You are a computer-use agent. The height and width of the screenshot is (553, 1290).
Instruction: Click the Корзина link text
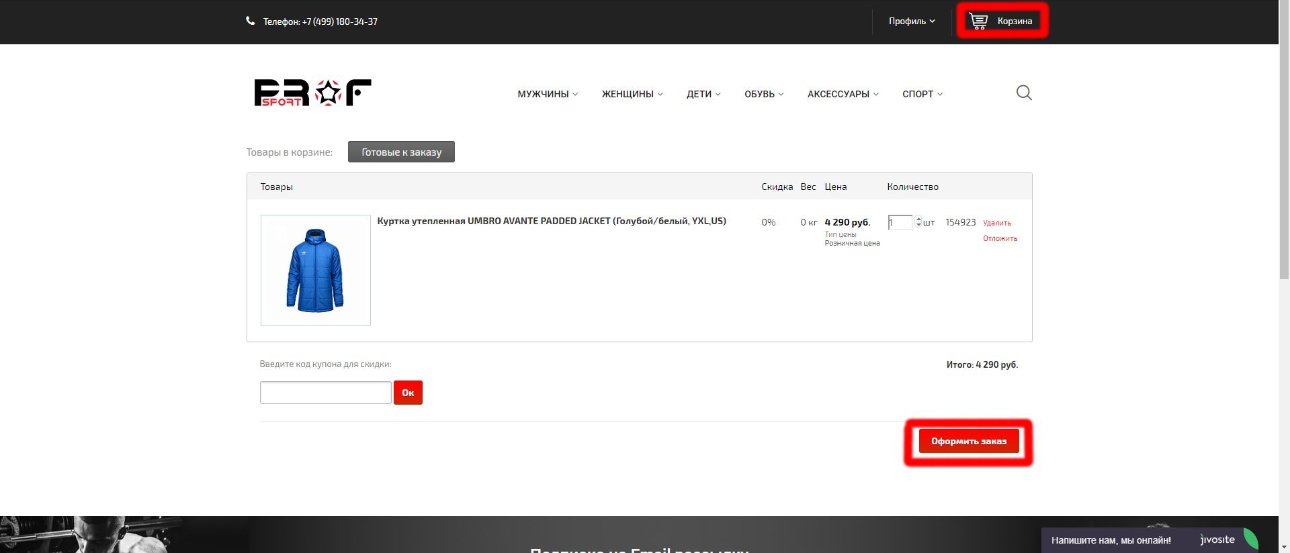(1015, 21)
